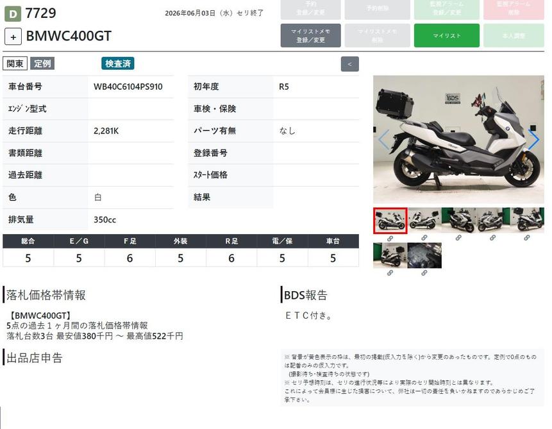Click the displacement value 350cc
Screen dimensions: 552x429
coord(105,220)
